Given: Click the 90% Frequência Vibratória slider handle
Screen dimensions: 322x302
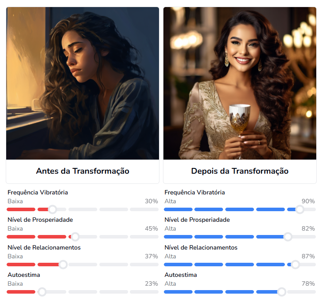Looking at the screenshot, I should (299, 209).
